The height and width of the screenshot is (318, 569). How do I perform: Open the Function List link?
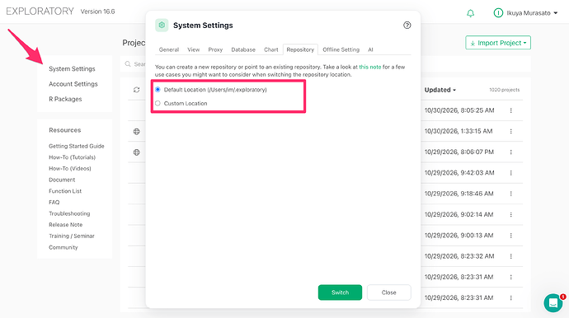pyautogui.click(x=65, y=191)
